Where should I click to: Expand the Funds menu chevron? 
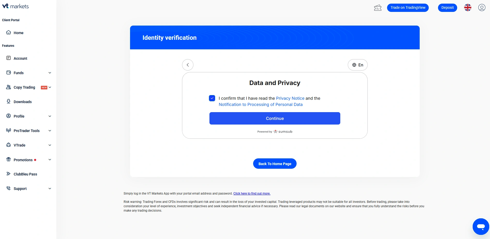coord(50,73)
